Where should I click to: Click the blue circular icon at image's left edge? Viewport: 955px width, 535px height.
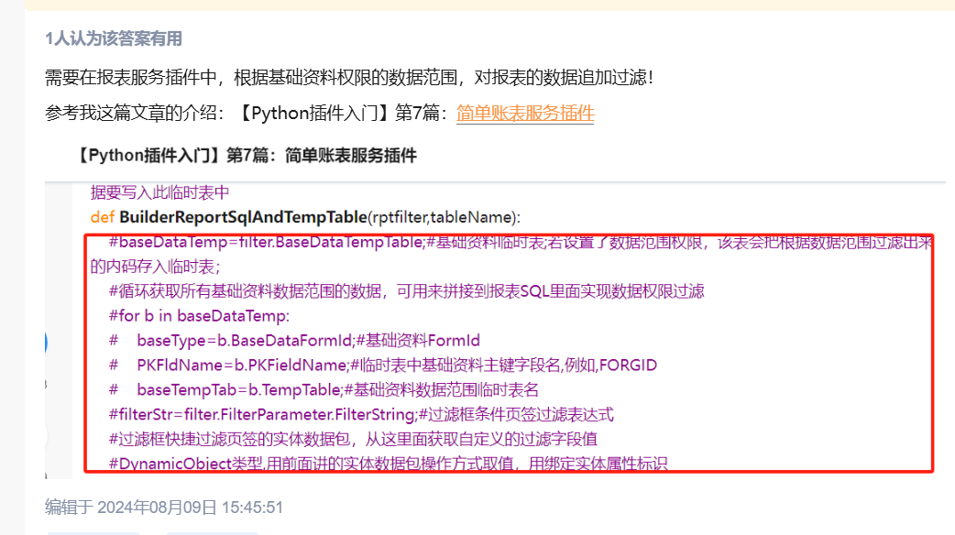click(x=47, y=343)
